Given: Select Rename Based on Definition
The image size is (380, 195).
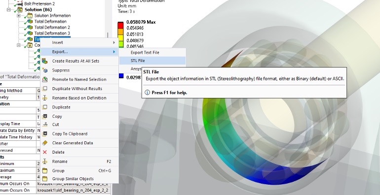Looking at the screenshot, I should tap(79, 98).
